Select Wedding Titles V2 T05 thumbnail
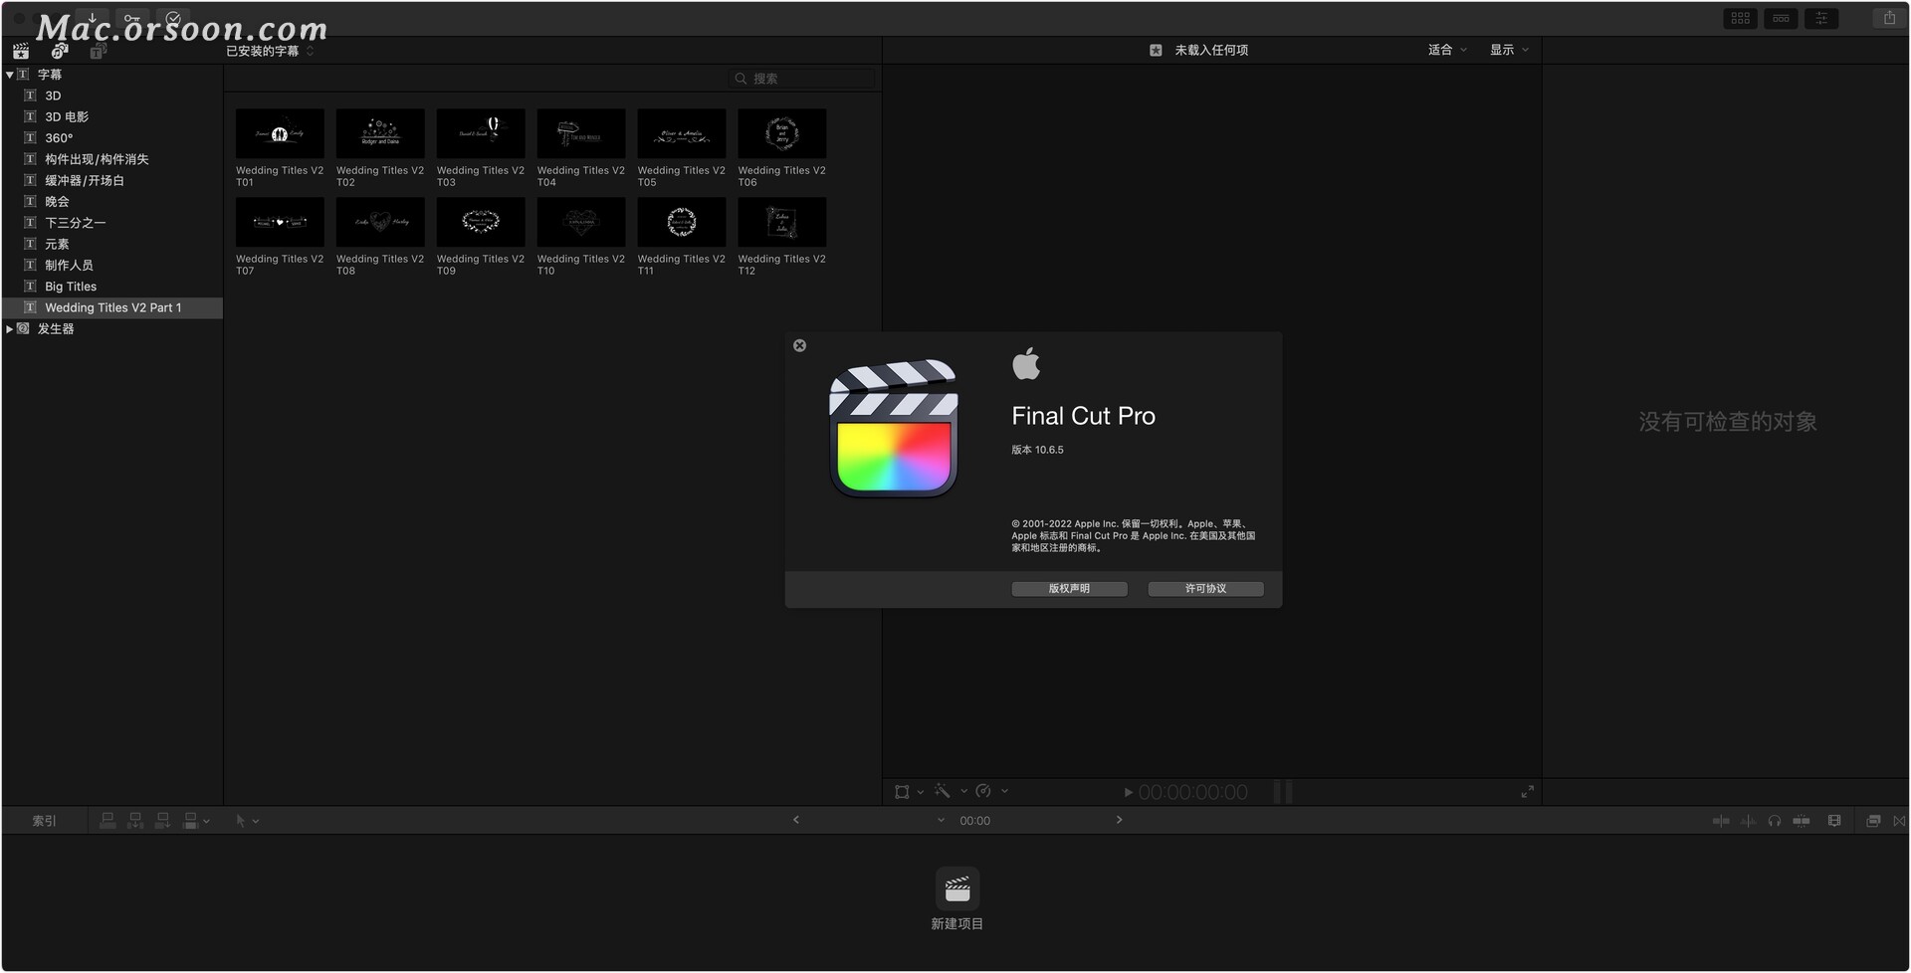1911x973 pixels. click(x=682, y=133)
